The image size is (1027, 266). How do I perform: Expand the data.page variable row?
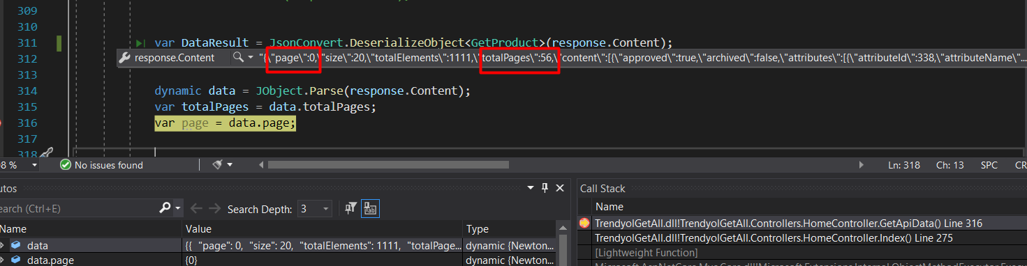point(2,260)
